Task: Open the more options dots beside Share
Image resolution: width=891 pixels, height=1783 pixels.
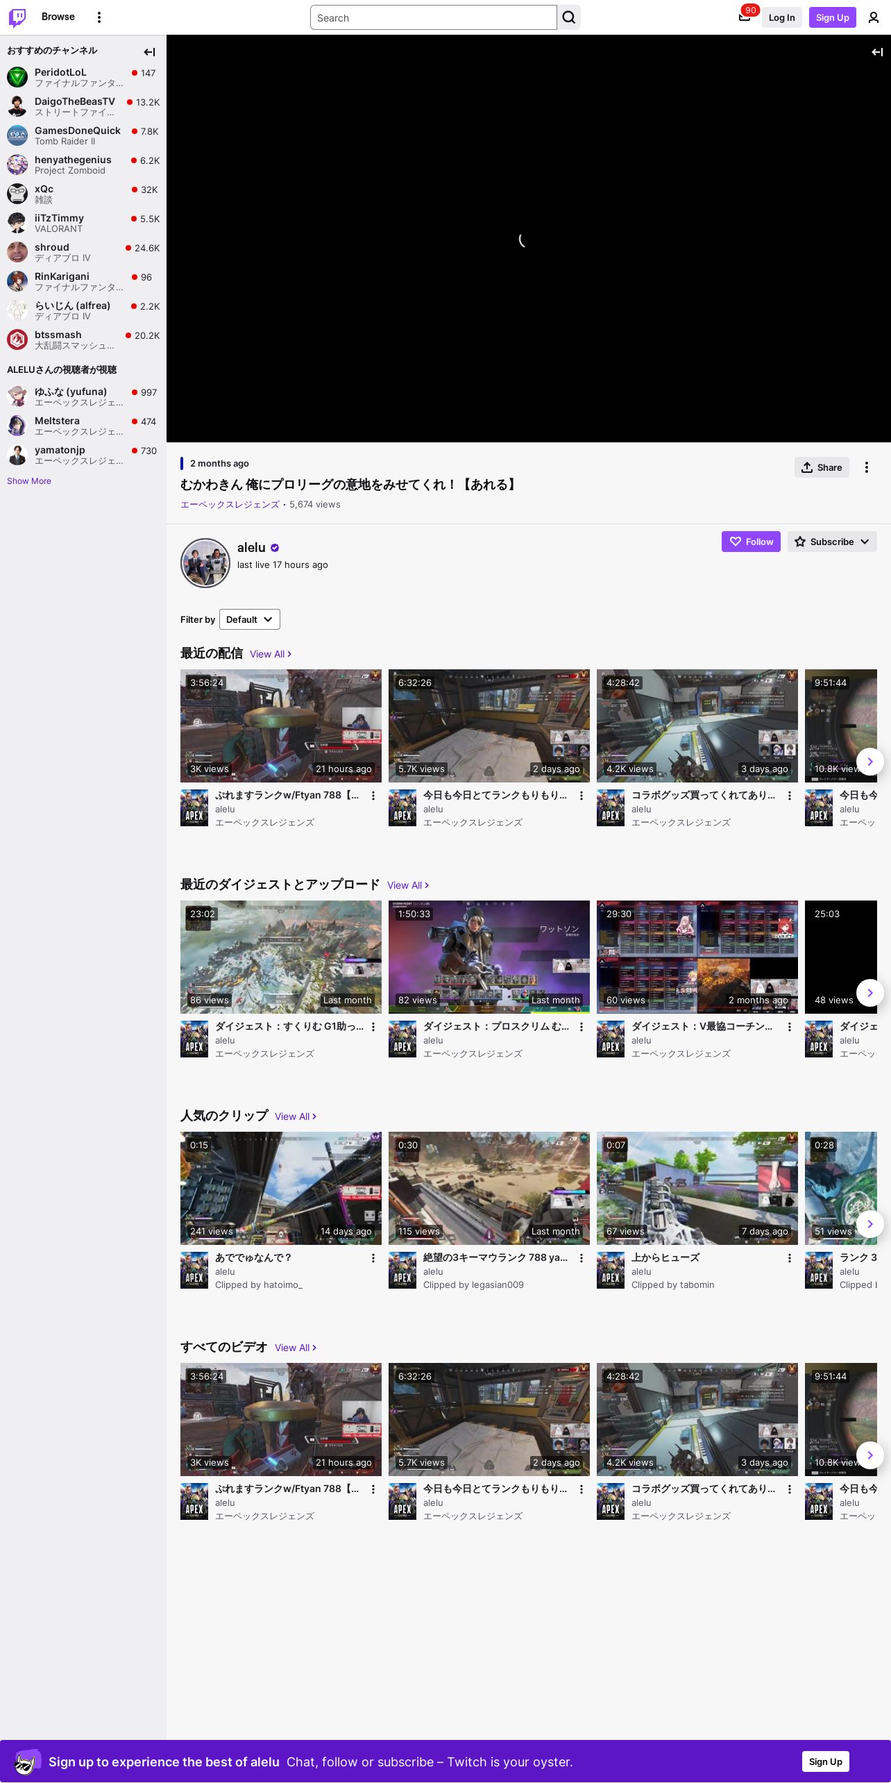Action: click(x=866, y=467)
